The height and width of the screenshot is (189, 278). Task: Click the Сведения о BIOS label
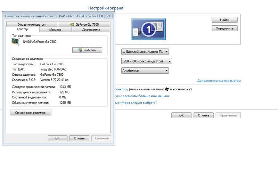[24, 80]
